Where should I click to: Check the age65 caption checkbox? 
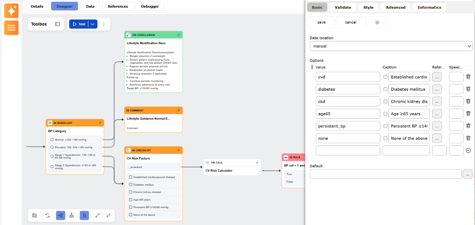(x=385, y=113)
